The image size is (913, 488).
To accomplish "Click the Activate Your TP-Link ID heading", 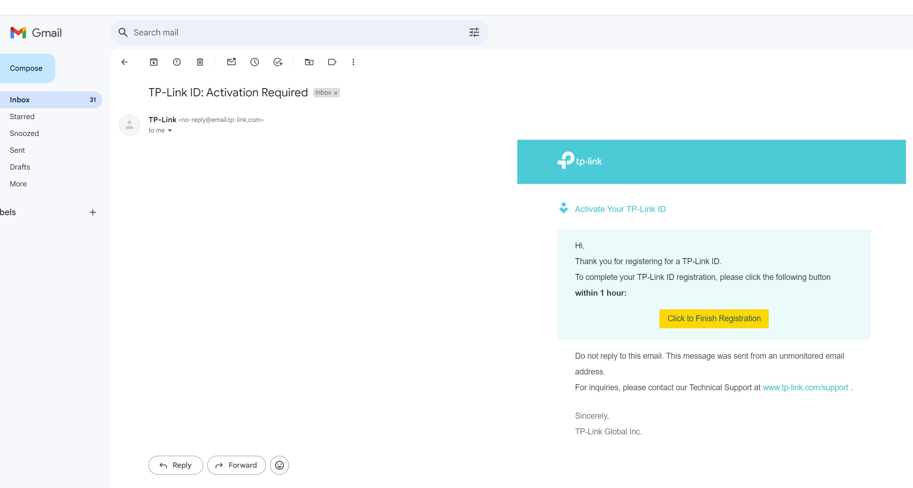I will click(620, 209).
